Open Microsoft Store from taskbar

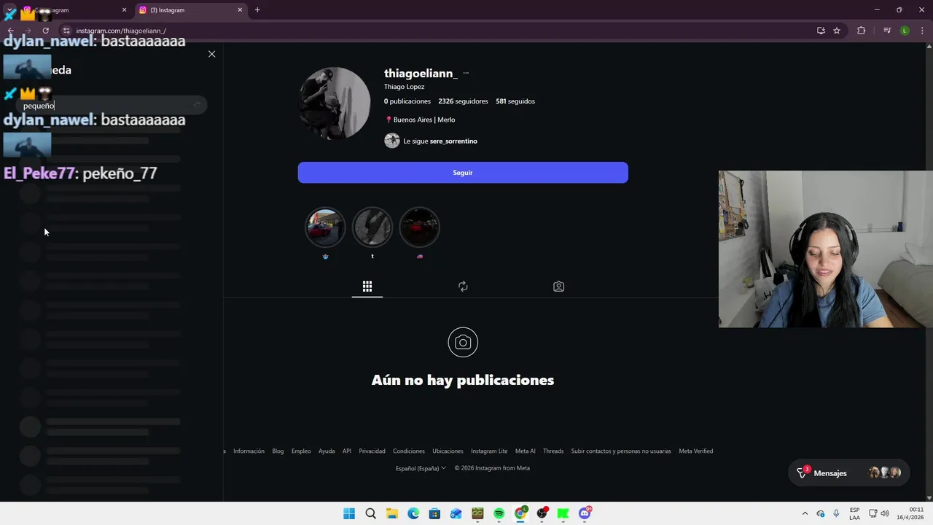(x=434, y=513)
